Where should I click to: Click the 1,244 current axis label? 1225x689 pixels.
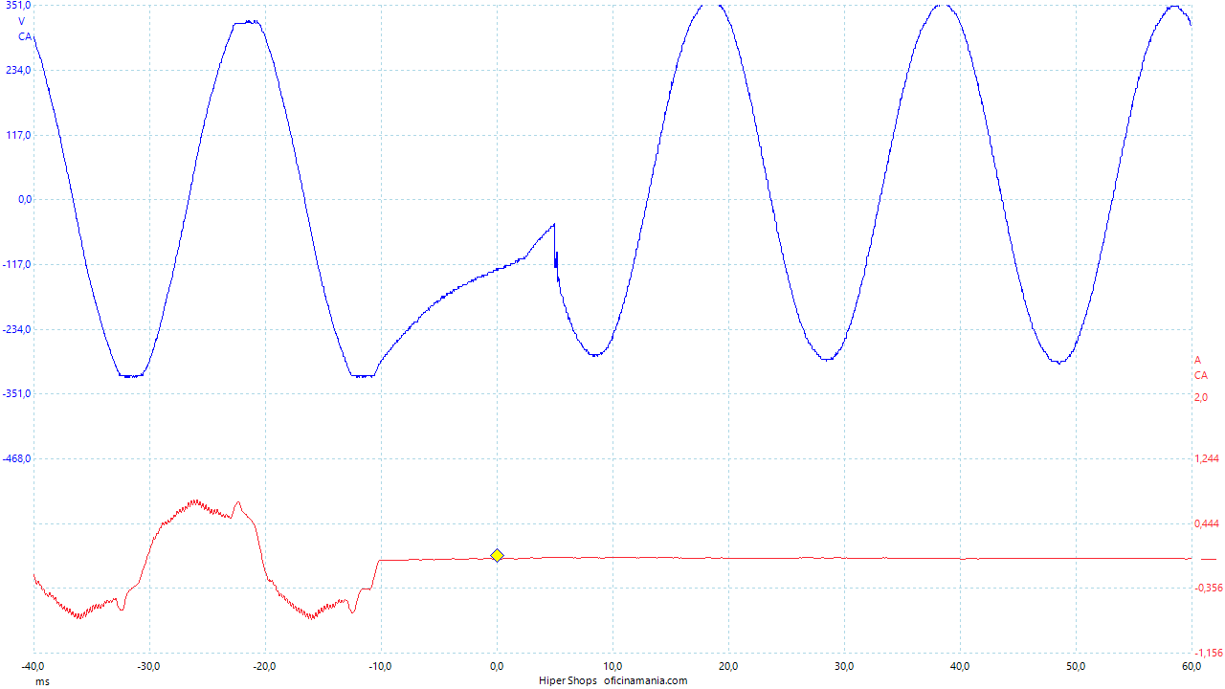point(1207,459)
